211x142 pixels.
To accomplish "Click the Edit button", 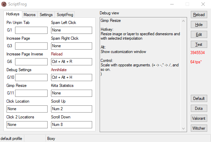I will pyautogui.click(x=199, y=35).
